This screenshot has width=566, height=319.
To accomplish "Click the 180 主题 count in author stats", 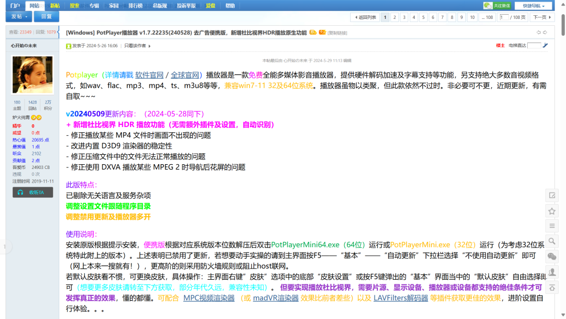I will click(x=17, y=105).
